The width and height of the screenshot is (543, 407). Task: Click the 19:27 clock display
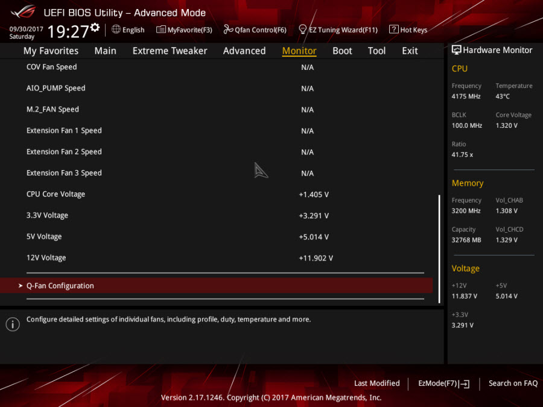pos(68,31)
